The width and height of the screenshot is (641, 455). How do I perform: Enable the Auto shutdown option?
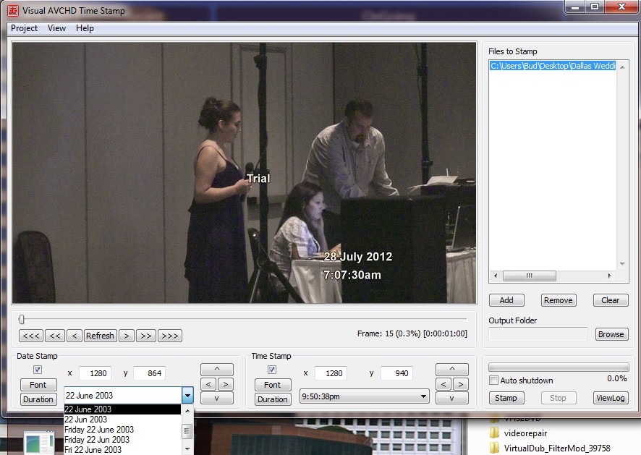click(x=494, y=380)
